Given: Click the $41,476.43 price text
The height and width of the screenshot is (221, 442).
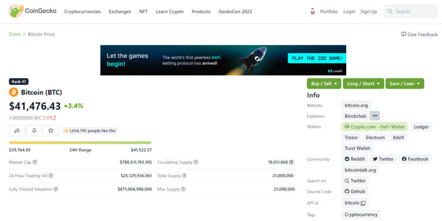Looking at the screenshot, I should click(x=35, y=106).
